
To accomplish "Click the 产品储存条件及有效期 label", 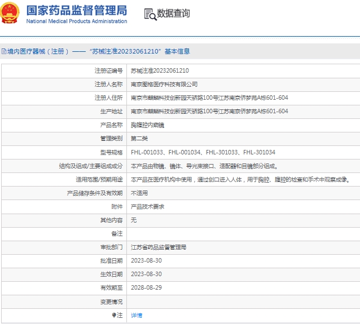I will [x=95, y=193].
